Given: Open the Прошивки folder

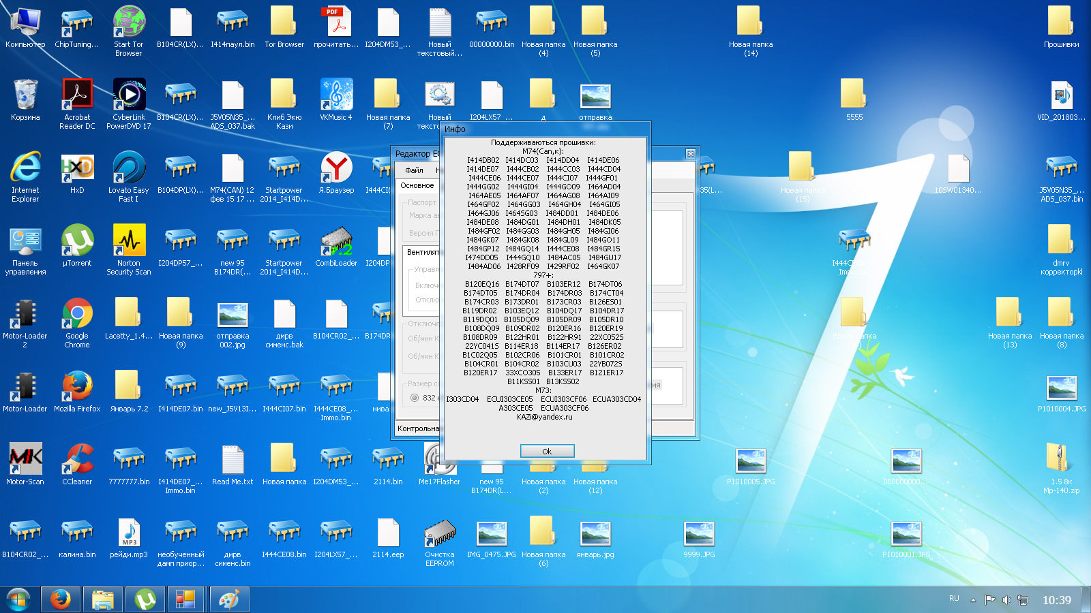Looking at the screenshot, I should pyautogui.click(x=1062, y=28).
